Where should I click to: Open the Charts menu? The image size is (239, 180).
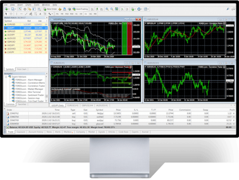click(28, 5)
